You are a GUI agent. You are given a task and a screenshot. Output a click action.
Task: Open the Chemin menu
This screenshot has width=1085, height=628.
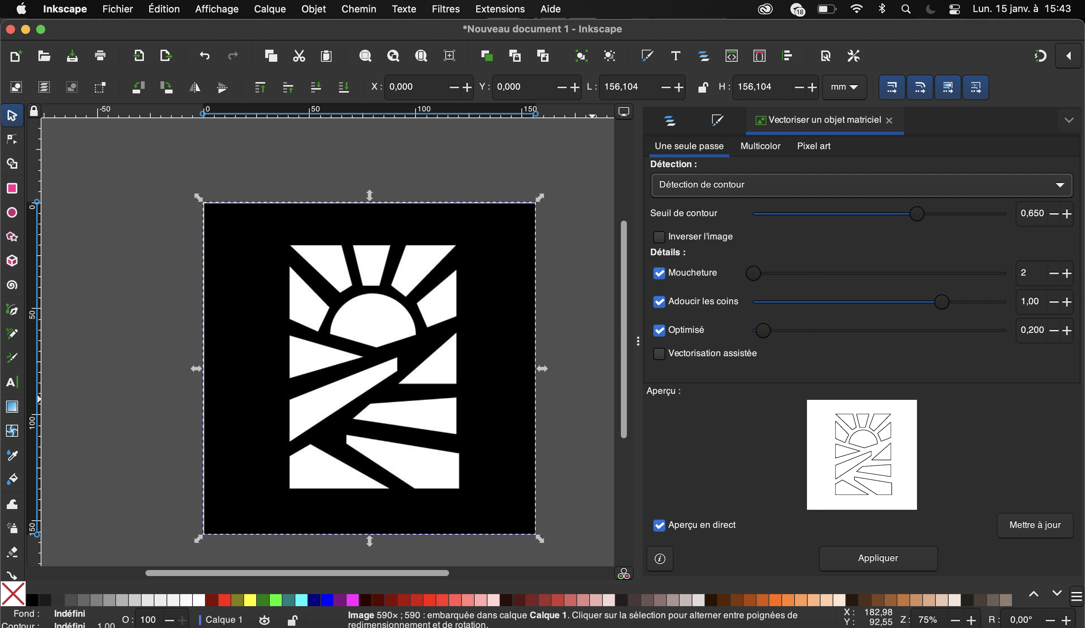point(358,9)
